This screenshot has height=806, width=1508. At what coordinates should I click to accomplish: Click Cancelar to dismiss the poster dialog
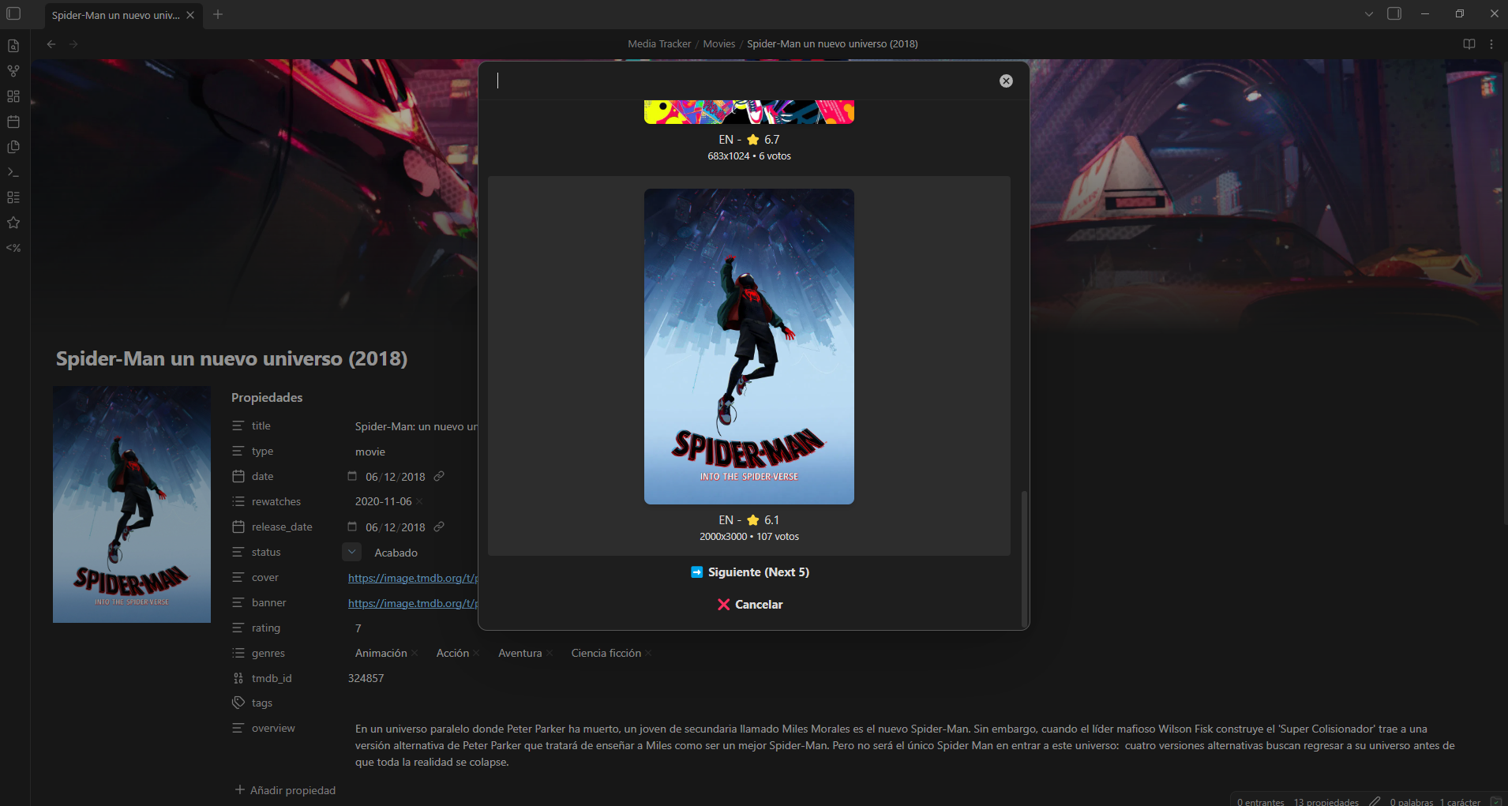749,604
